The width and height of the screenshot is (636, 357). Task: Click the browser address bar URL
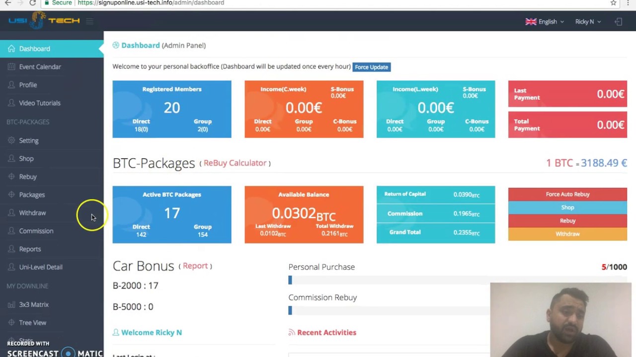pyautogui.click(x=151, y=2)
